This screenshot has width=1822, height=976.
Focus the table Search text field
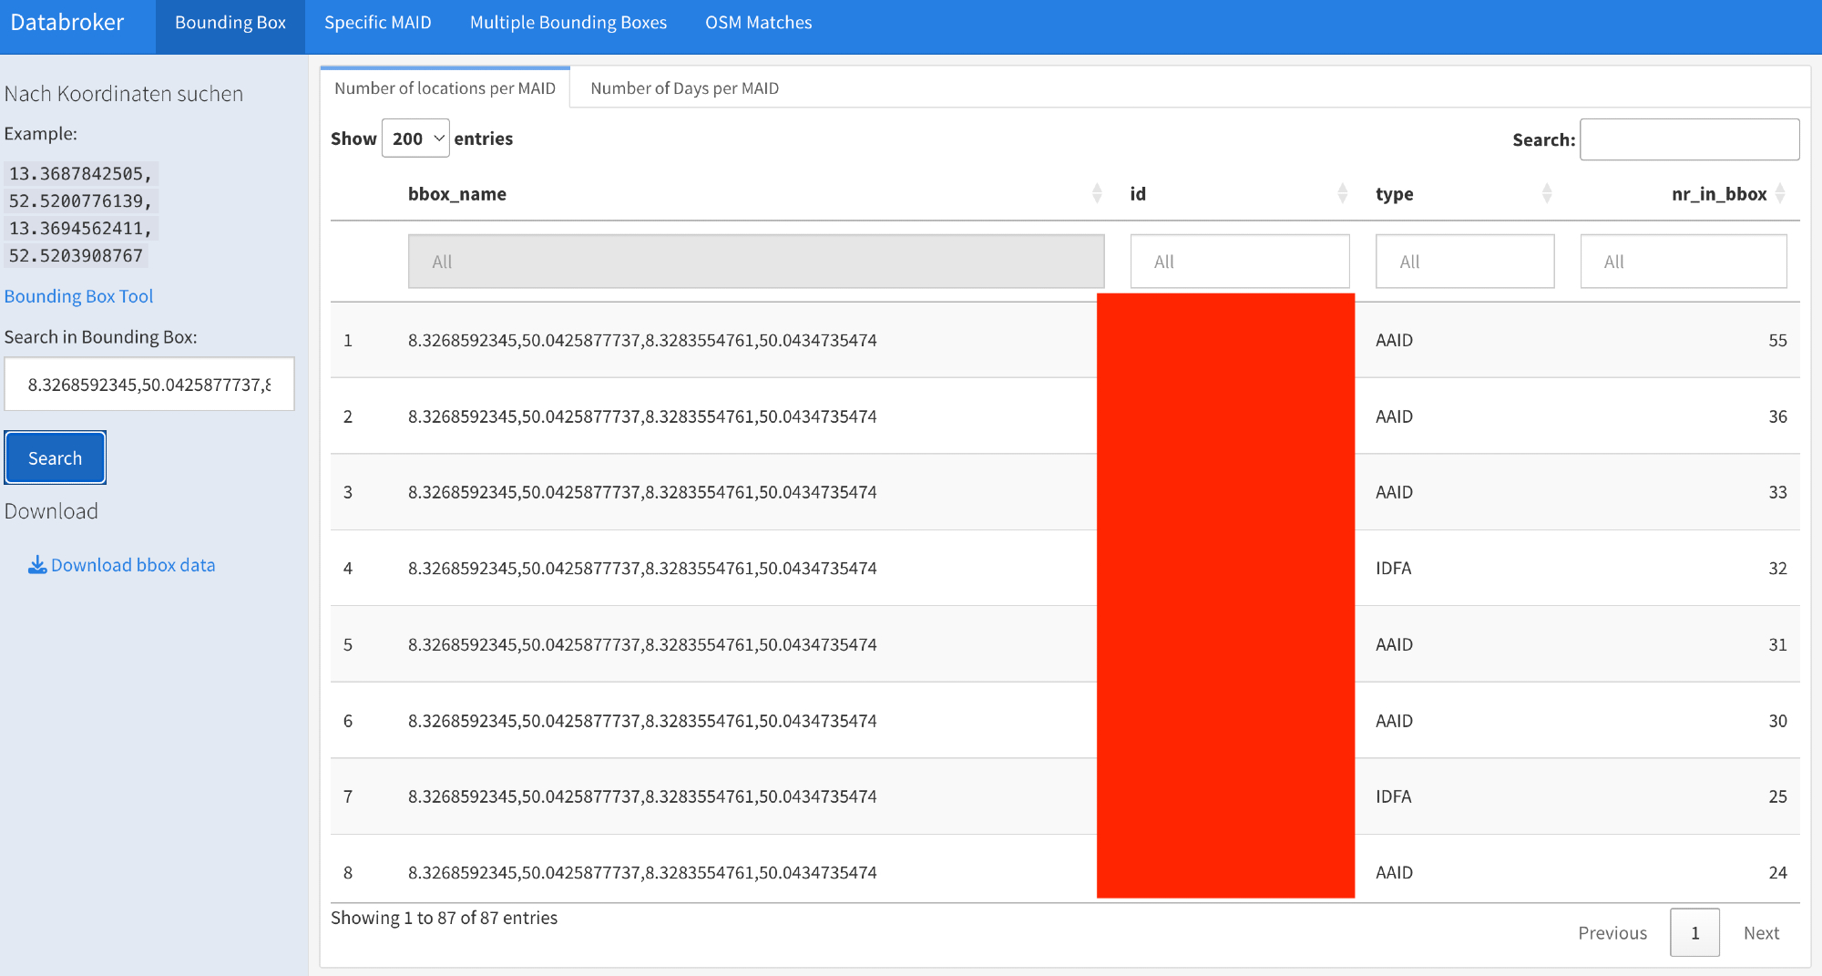coord(1689,139)
